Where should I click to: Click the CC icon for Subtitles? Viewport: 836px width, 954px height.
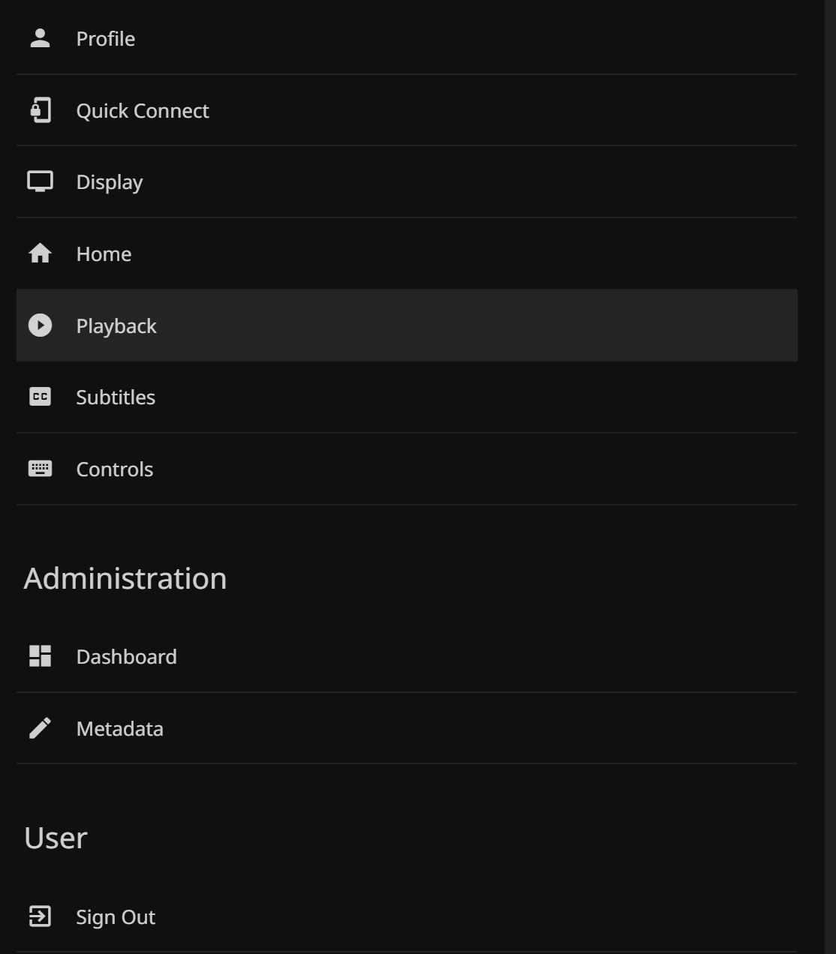pyautogui.click(x=40, y=397)
